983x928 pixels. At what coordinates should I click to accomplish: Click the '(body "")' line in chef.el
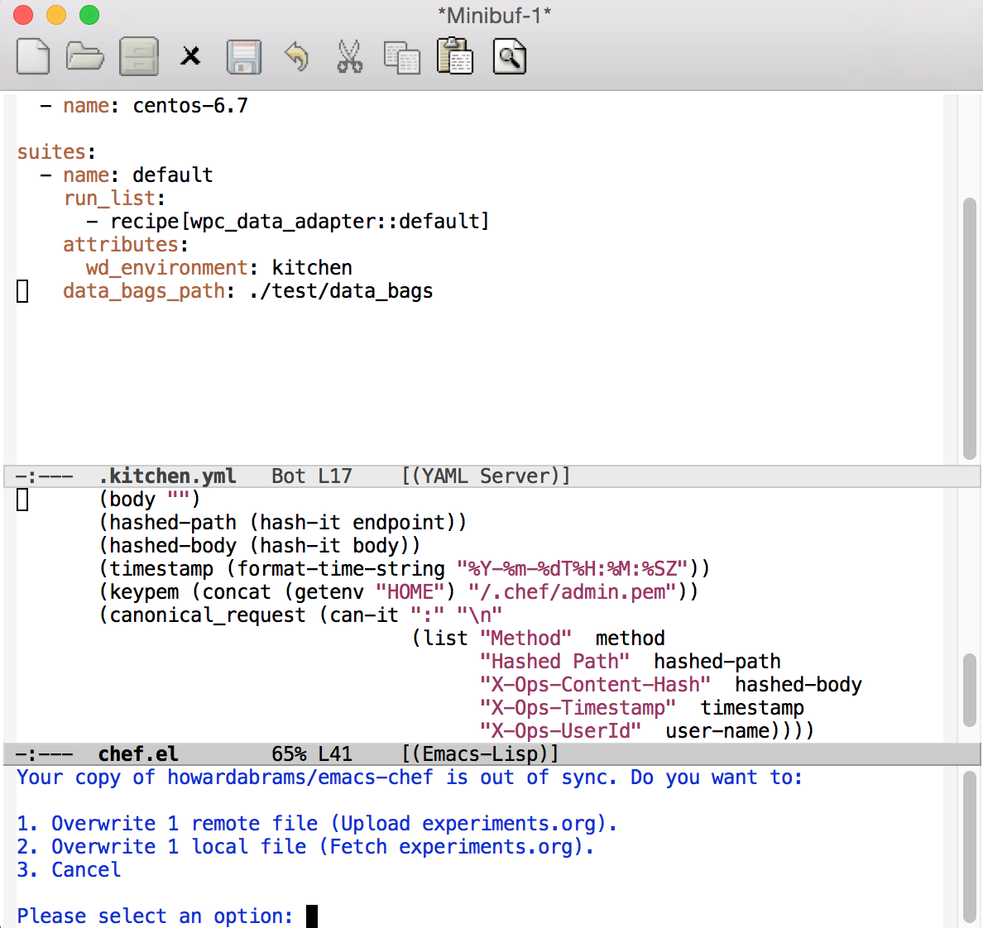[149, 500]
